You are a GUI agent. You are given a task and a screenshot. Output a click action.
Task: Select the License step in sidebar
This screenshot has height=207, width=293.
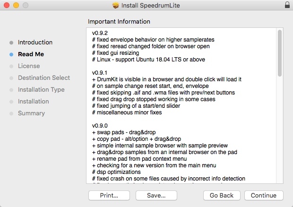28,66
